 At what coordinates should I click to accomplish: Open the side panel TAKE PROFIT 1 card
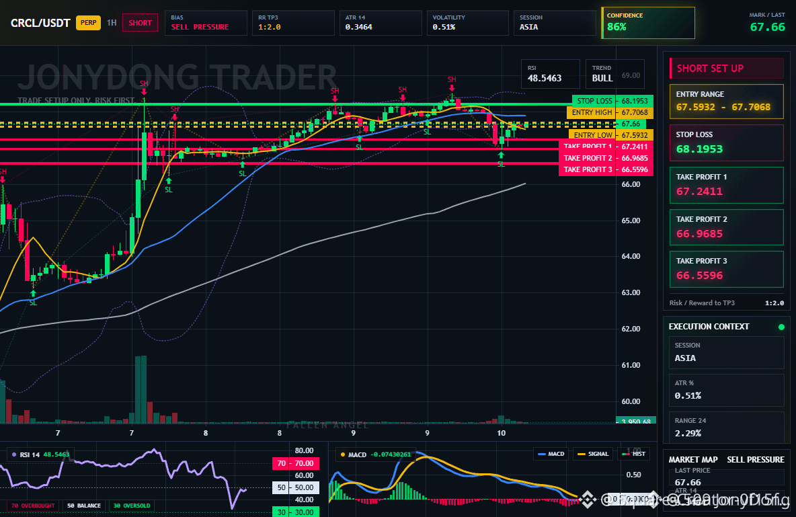click(x=727, y=185)
